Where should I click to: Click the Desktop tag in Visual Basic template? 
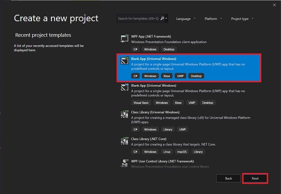(x=208, y=103)
